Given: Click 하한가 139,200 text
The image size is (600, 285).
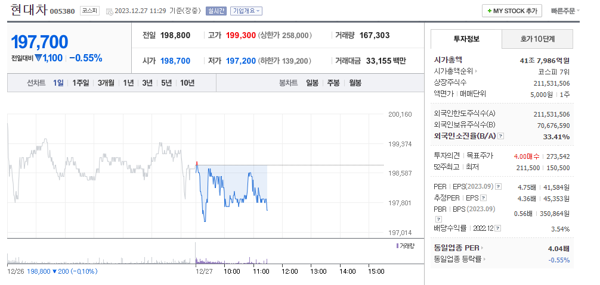Looking at the screenshot, I should click(284, 61).
